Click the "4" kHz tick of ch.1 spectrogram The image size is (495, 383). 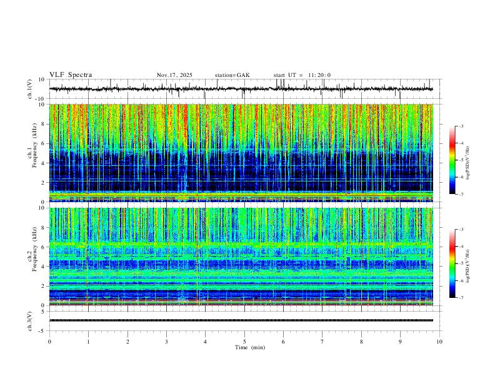click(43, 163)
